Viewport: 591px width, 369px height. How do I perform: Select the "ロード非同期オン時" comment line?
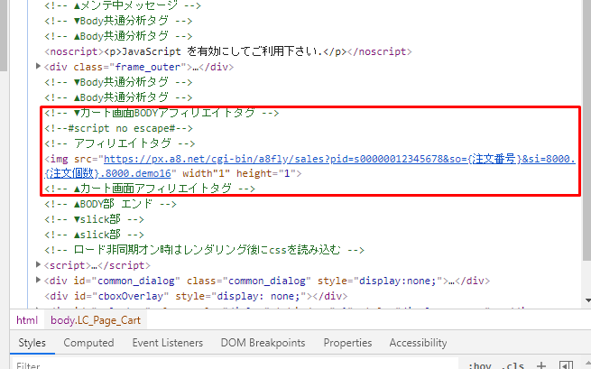pos(204,250)
